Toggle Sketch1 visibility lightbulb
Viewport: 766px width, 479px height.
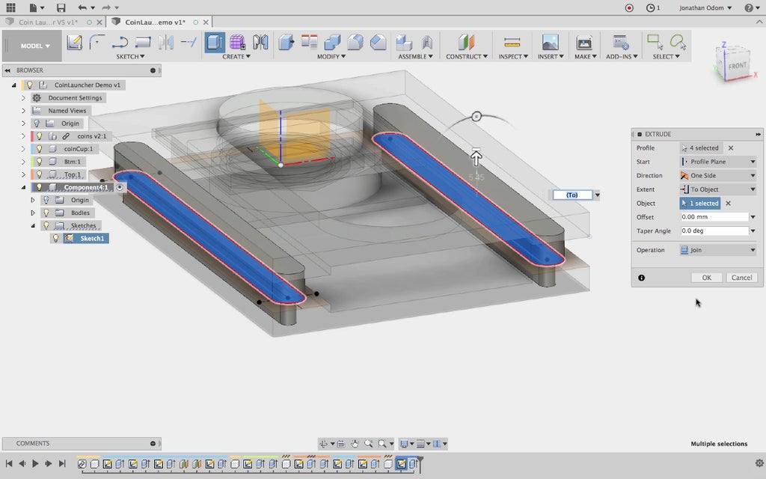(x=55, y=238)
